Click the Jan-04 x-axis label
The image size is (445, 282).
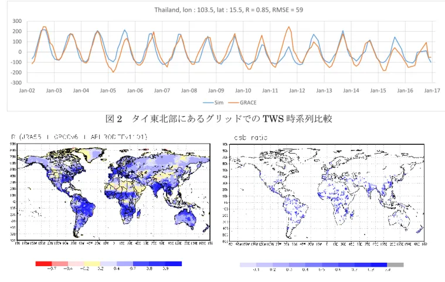[x=81, y=90]
